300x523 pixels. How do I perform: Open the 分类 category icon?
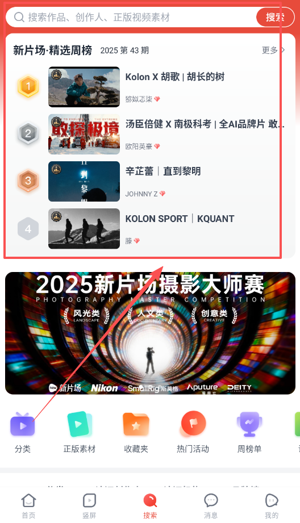(22, 425)
